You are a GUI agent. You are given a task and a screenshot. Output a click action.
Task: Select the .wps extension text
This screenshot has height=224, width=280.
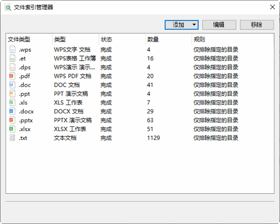click(x=25, y=49)
